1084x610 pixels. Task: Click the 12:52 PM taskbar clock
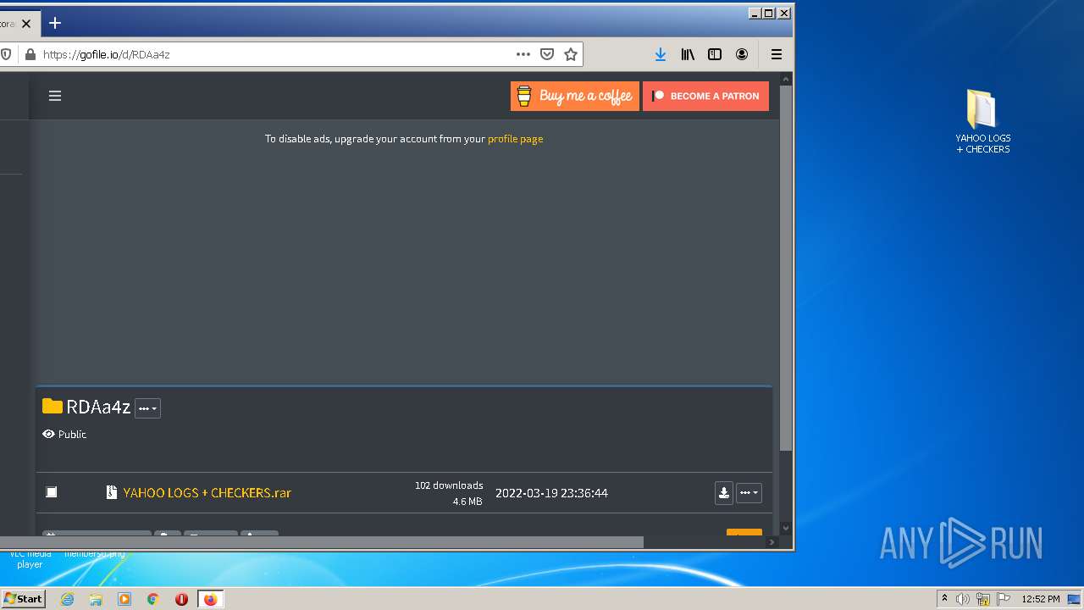(1041, 599)
